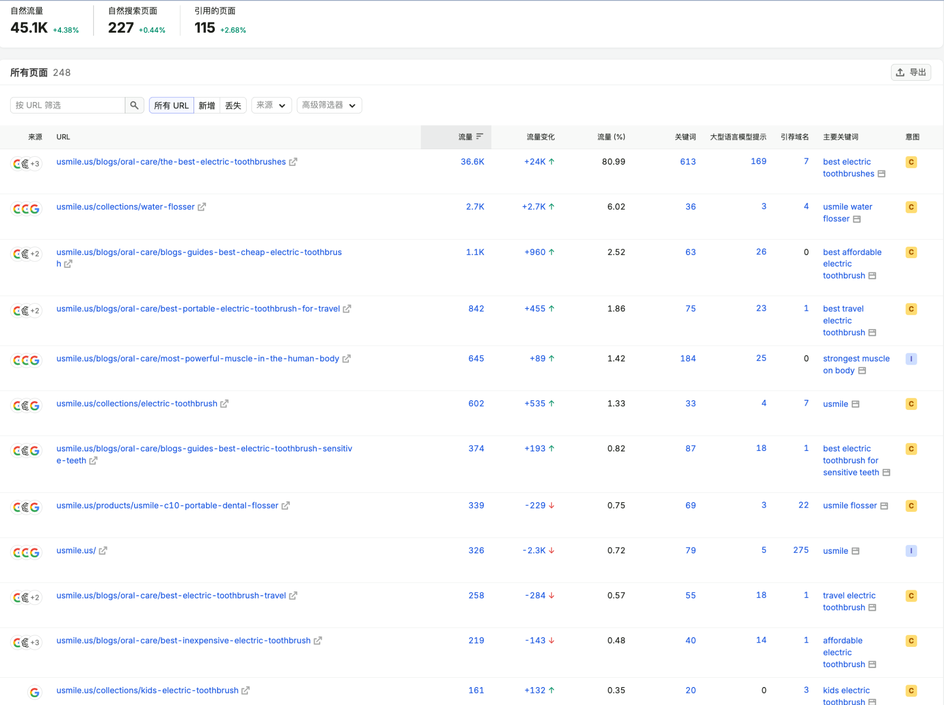Open 'kids electric toothbrush' keyword link
The image size is (944, 705).
(846, 696)
